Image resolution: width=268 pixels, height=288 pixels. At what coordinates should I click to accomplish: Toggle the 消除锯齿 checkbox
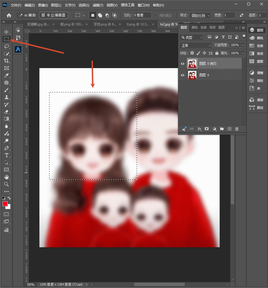coord(155,15)
